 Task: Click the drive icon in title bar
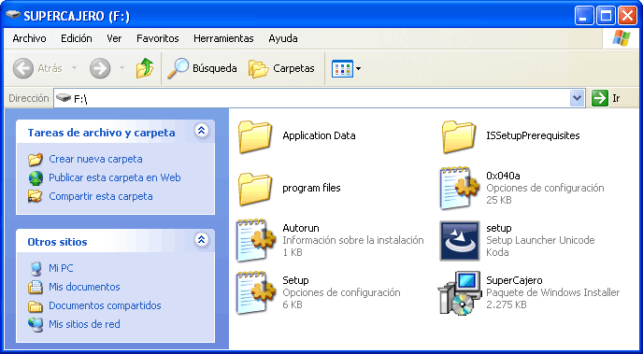click(13, 16)
